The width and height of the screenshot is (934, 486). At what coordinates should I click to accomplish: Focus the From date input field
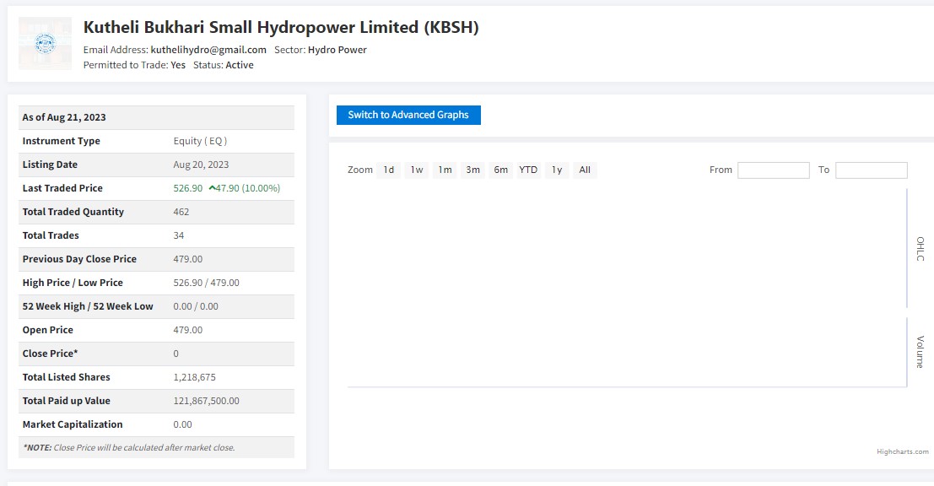(x=773, y=170)
